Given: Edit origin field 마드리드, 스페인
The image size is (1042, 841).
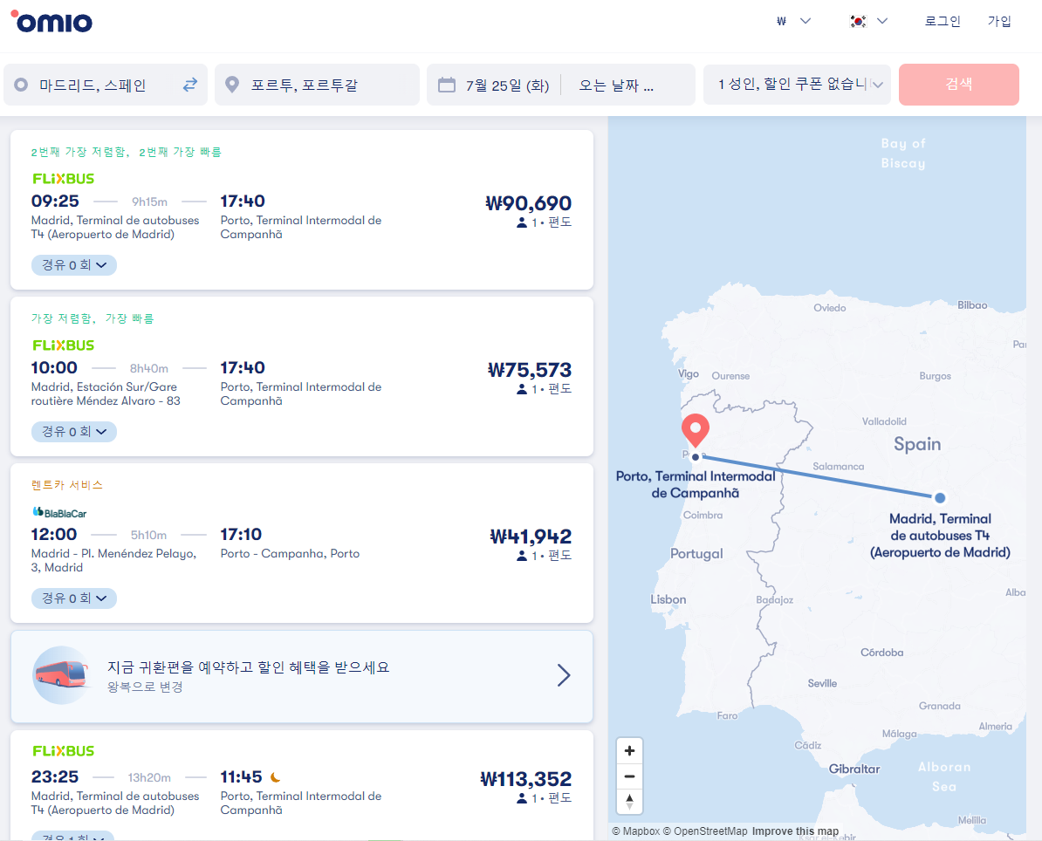Looking at the screenshot, I should click(93, 85).
